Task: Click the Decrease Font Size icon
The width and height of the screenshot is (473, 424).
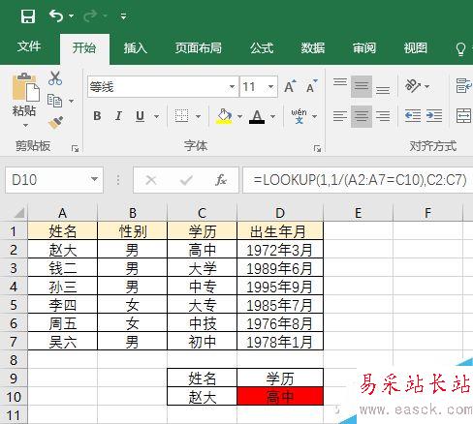Action: tap(311, 86)
